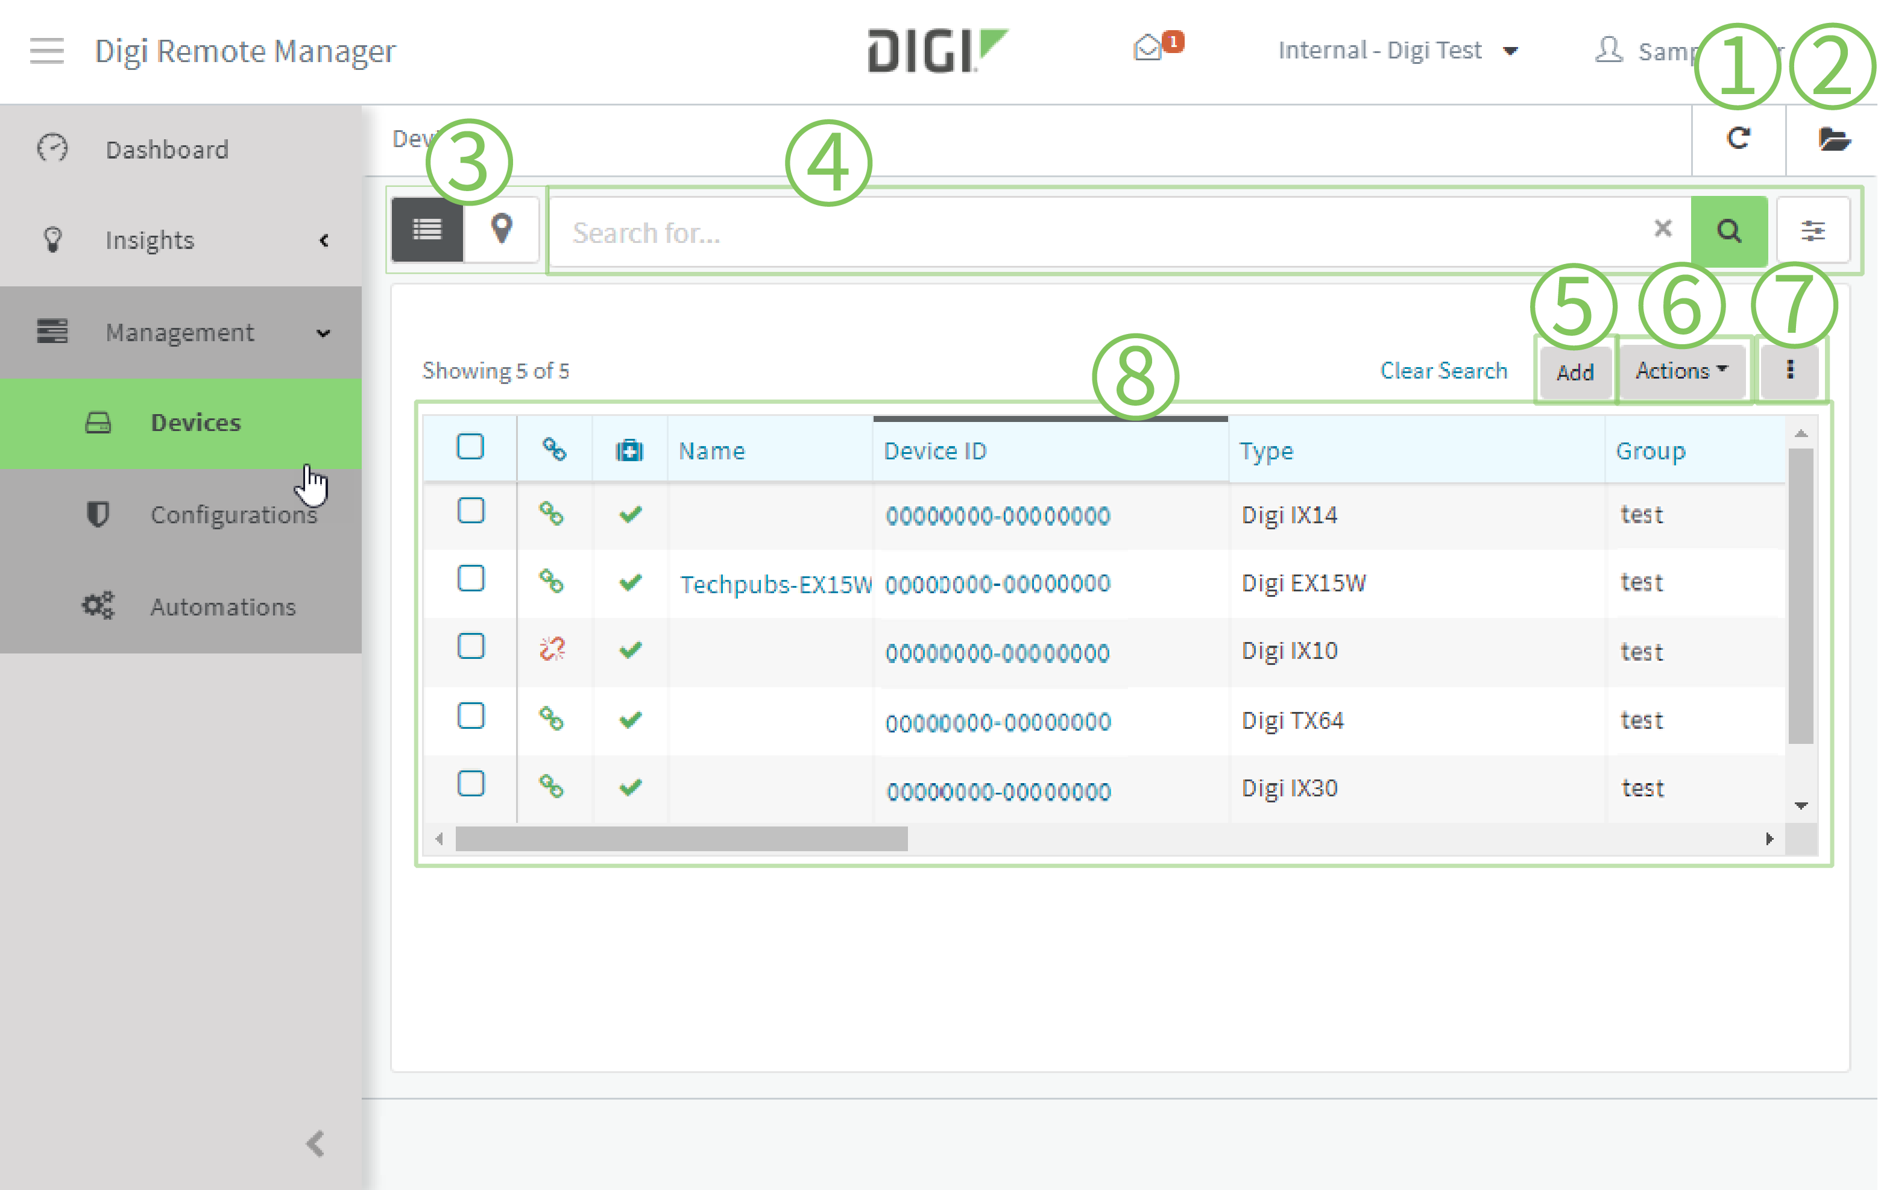Open Device ID link for Digi IX14

click(998, 515)
